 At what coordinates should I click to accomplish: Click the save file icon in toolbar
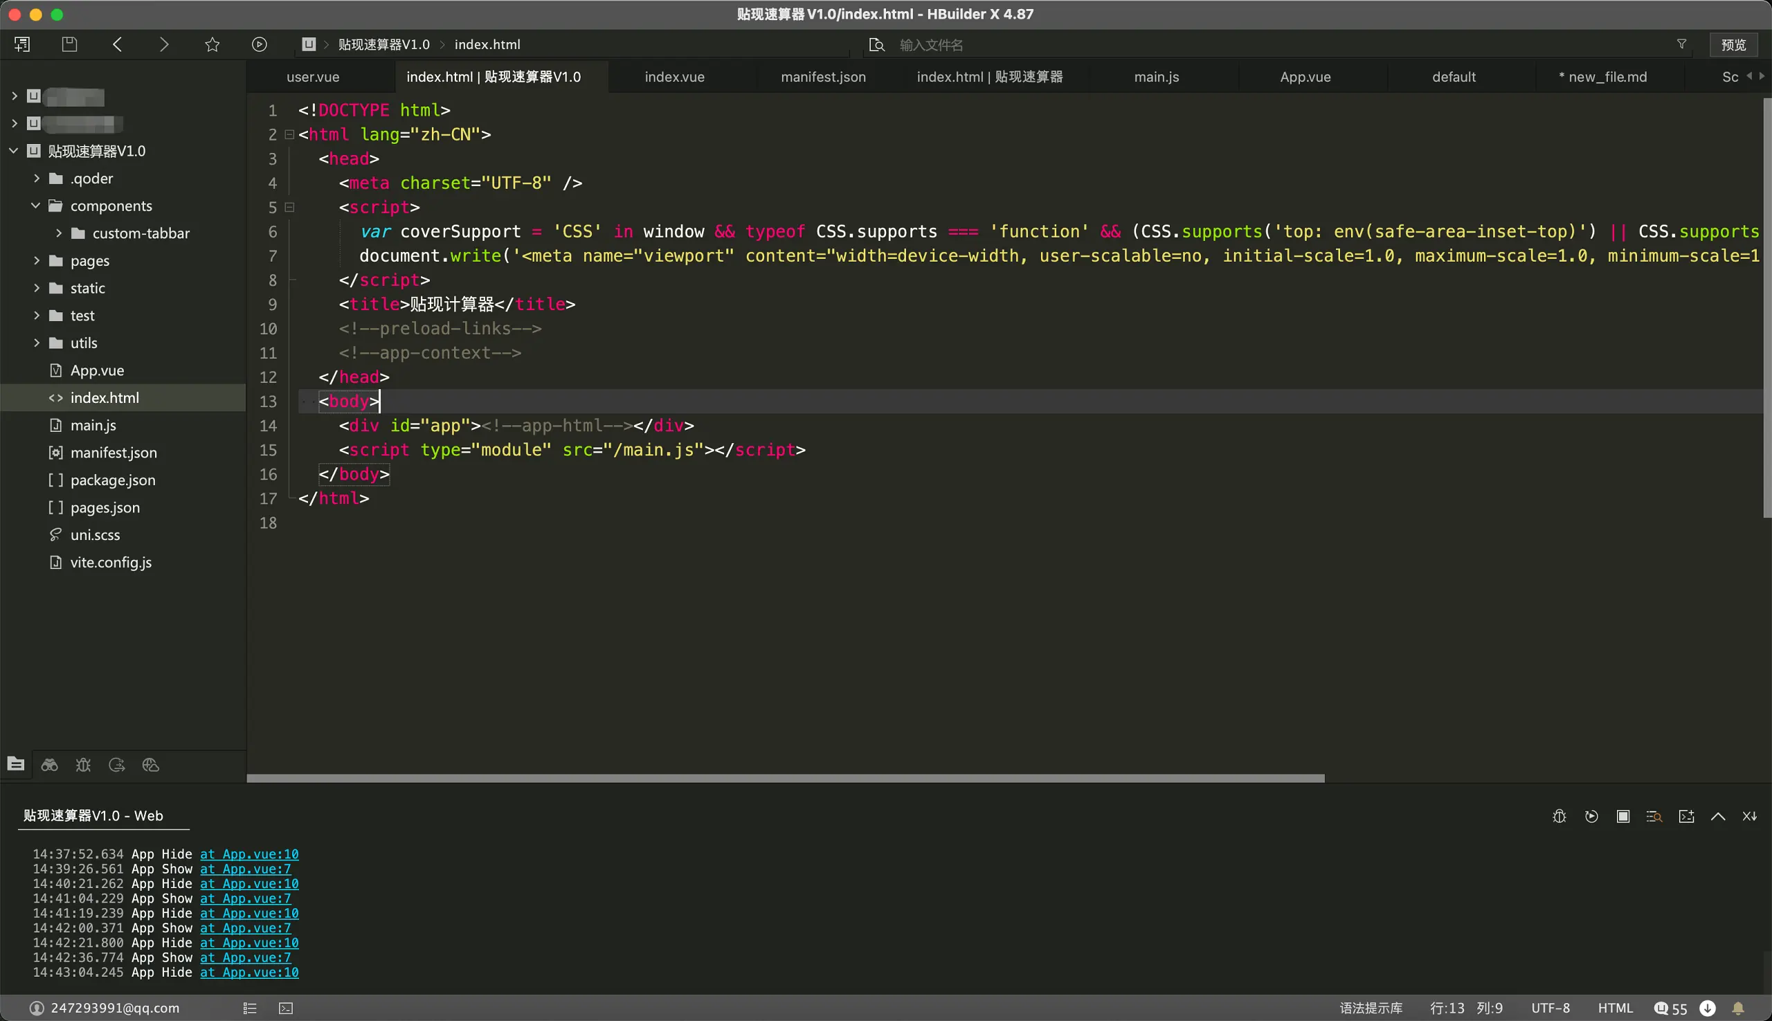[x=69, y=44]
